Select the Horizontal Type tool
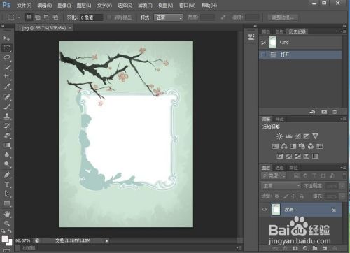This screenshot has height=253, width=350. tap(7, 184)
